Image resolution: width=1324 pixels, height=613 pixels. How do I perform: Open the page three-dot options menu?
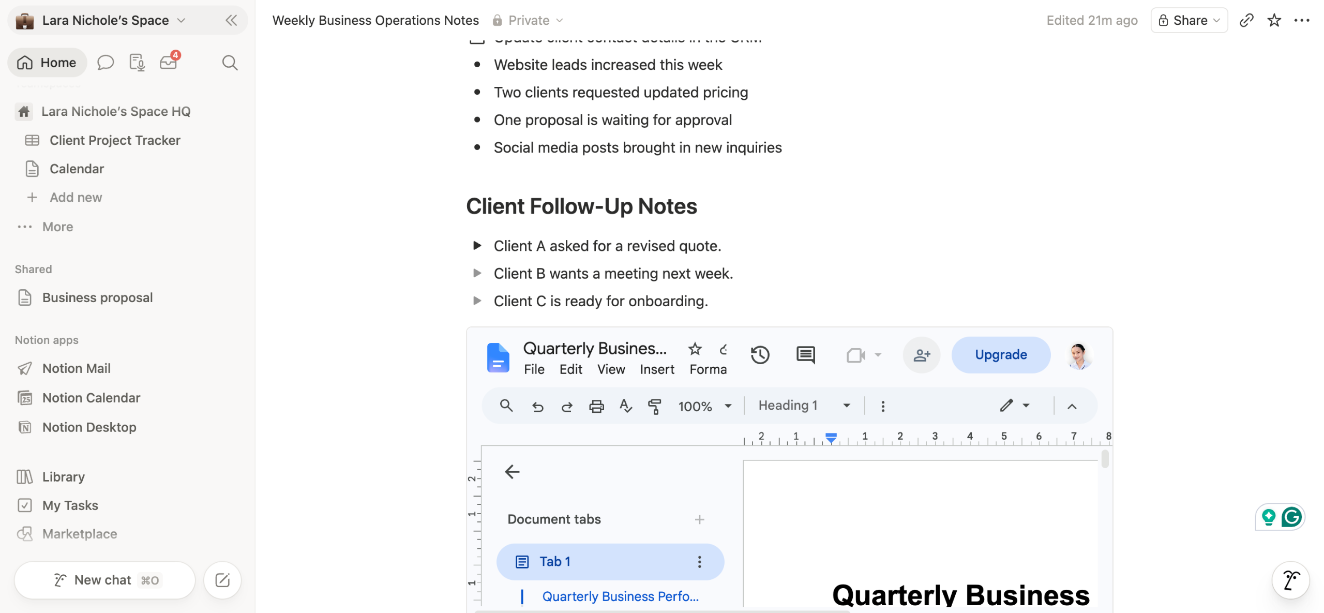click(1301, 20)
